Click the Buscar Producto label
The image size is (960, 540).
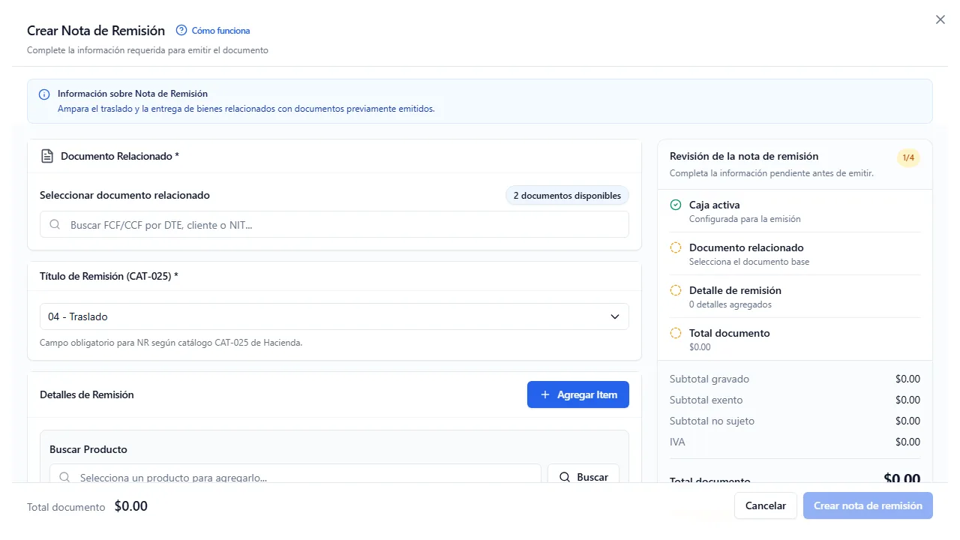click(x=88, y=449)
